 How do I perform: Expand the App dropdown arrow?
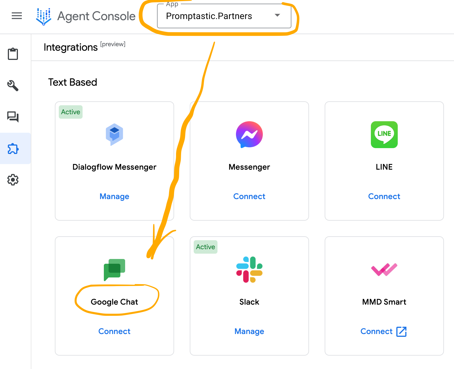click(x=277, y=15)
